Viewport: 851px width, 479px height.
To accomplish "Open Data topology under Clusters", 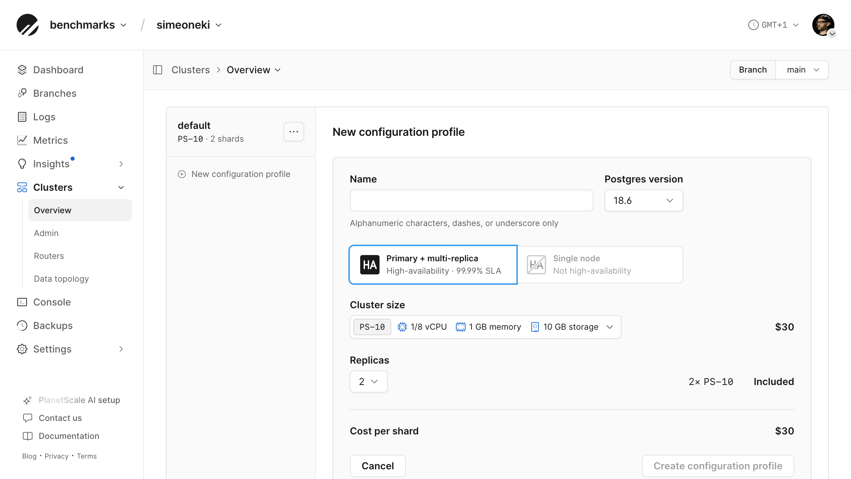I will pos(62,279).
